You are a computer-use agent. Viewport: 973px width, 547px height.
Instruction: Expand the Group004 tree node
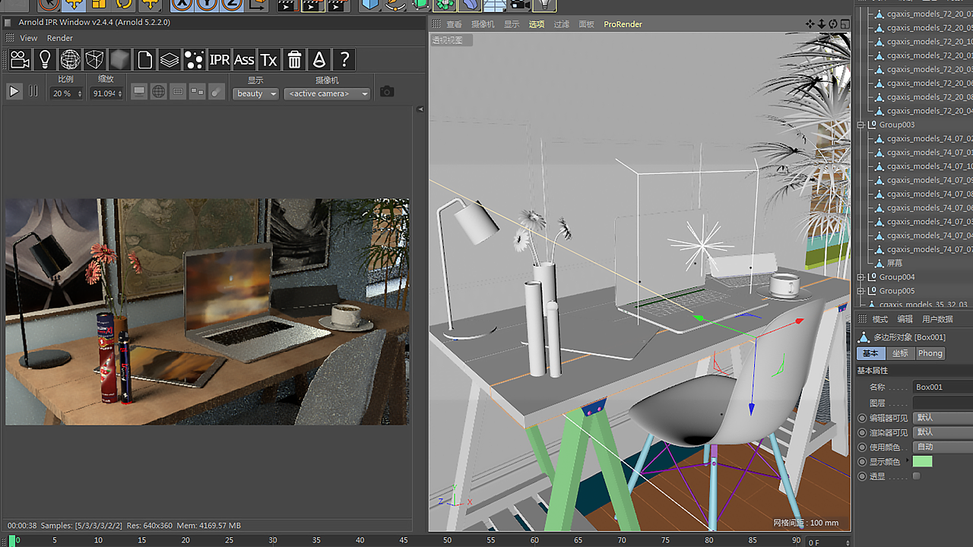[861, 277]
